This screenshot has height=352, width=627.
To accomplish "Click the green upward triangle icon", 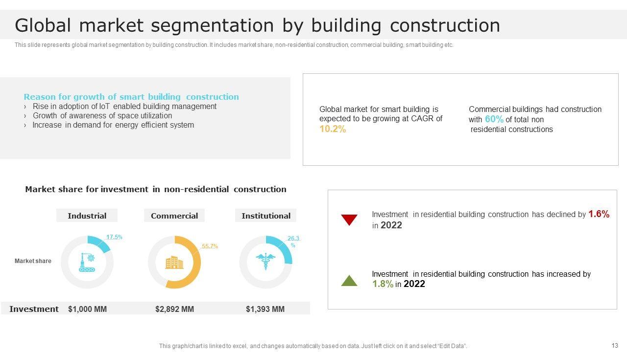I will (x=349, y=281).
